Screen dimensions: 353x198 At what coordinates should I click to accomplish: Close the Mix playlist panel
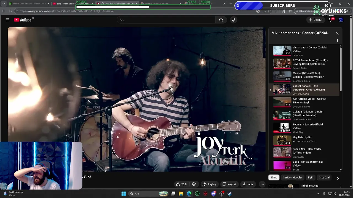[337, 33]
